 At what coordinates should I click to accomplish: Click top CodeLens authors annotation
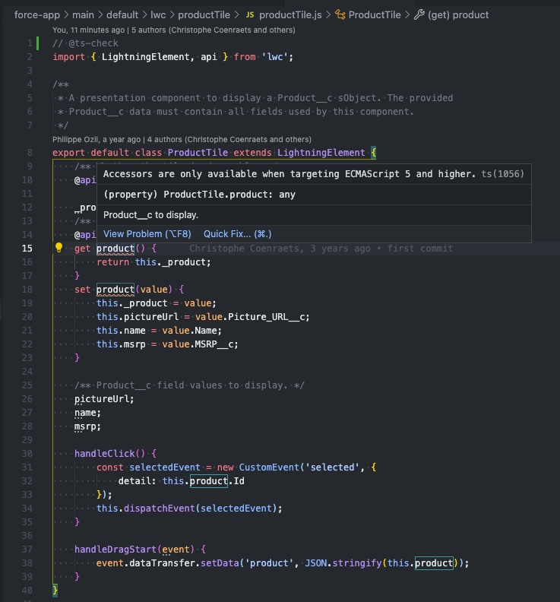174,30
